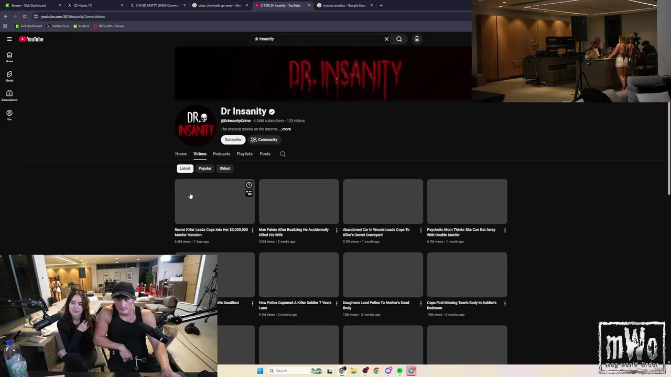This screenshot has width=671, height=377.
Task: Open the Windows Start menu
Action: [260, 371]
